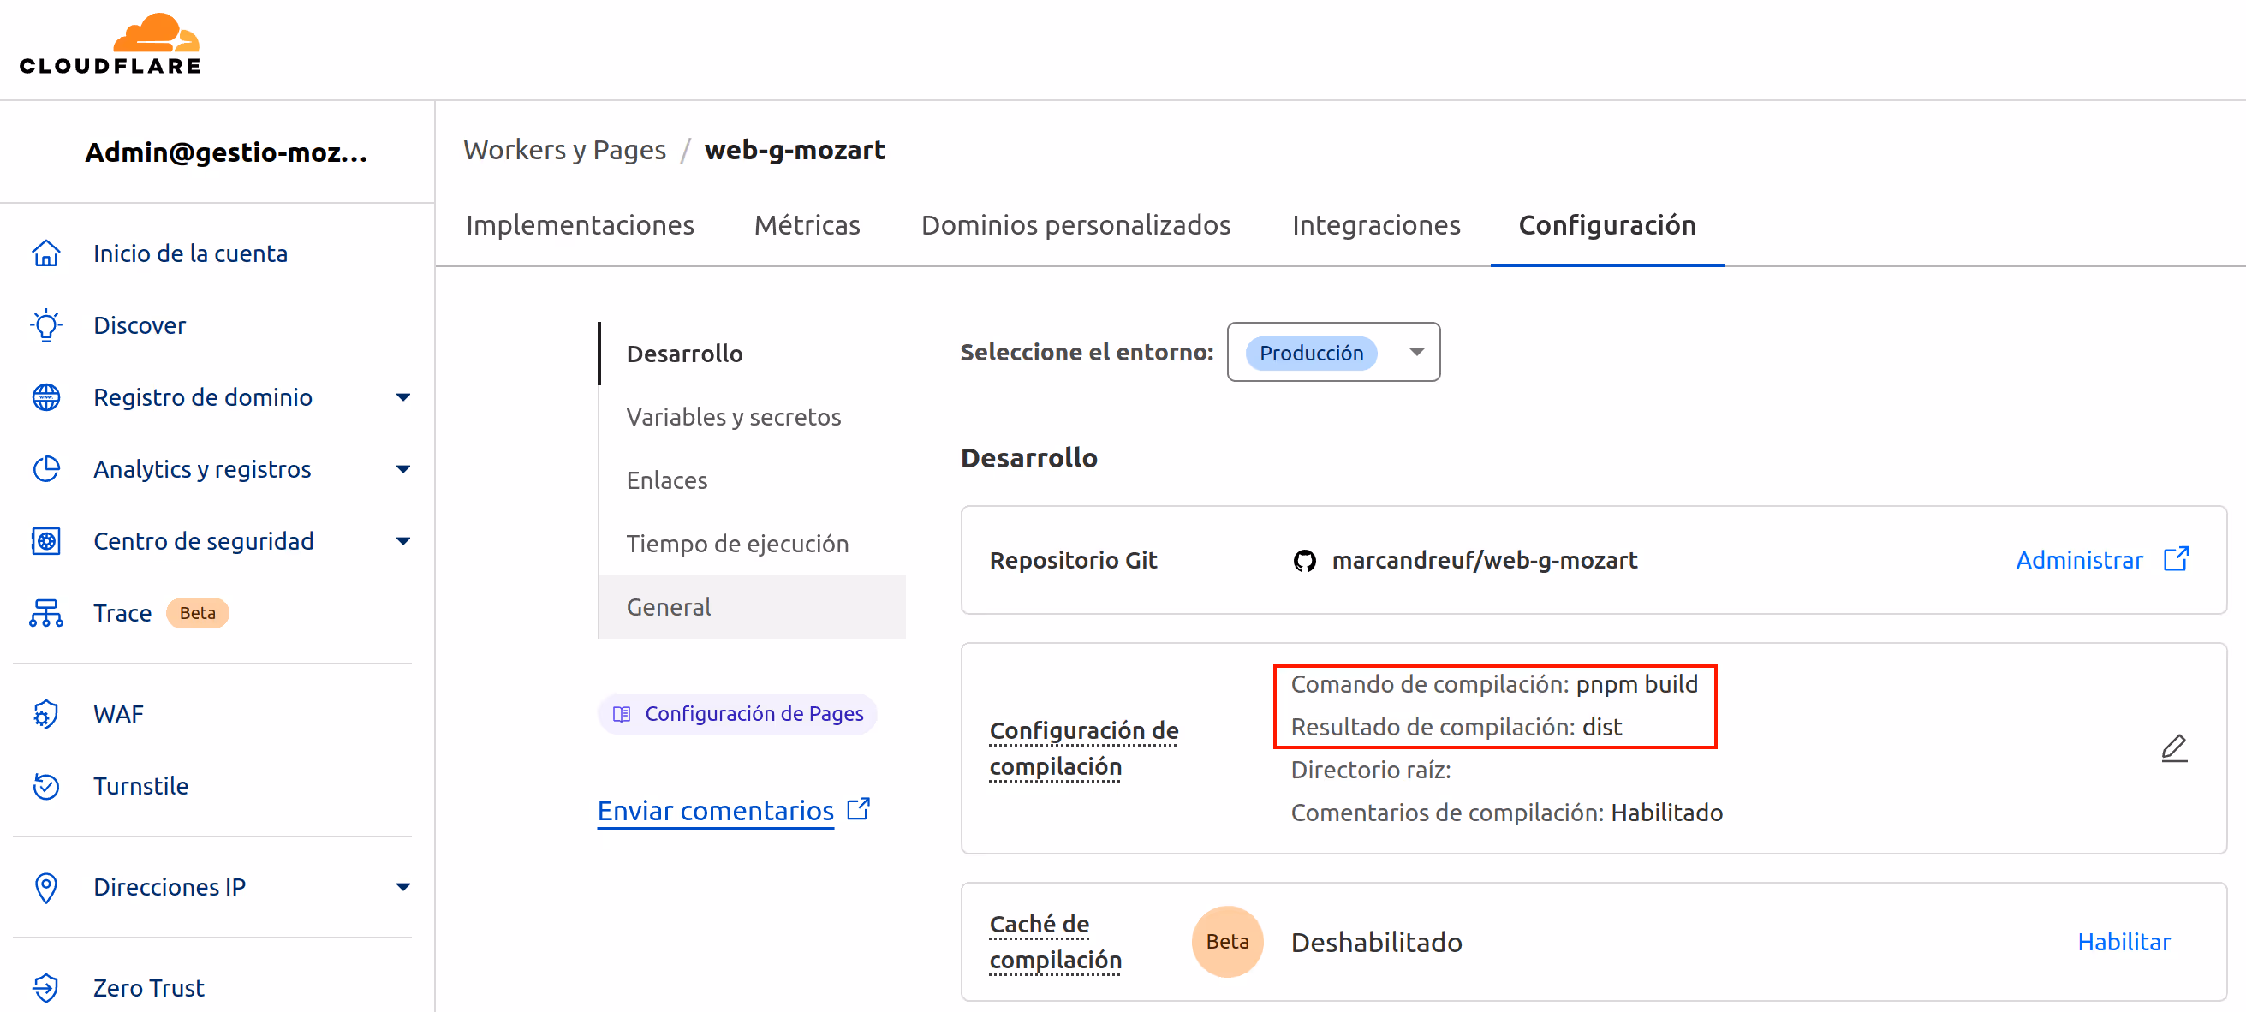The height and width of the screenshot is (1012, 2246).
Task: Expand the Direcciones IP section
Action: (x=402, y=886)
